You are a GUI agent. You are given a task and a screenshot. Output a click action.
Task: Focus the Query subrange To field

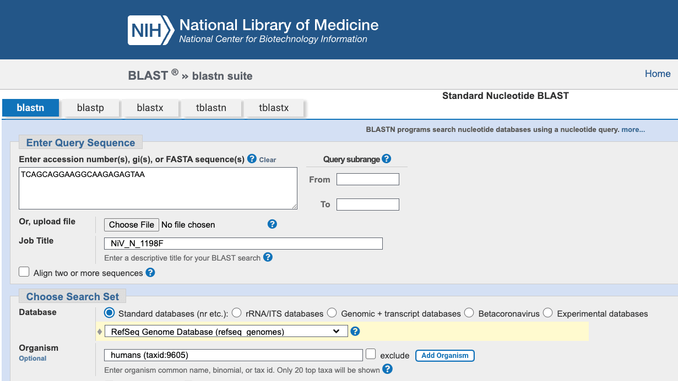click(x=368, y=205)
